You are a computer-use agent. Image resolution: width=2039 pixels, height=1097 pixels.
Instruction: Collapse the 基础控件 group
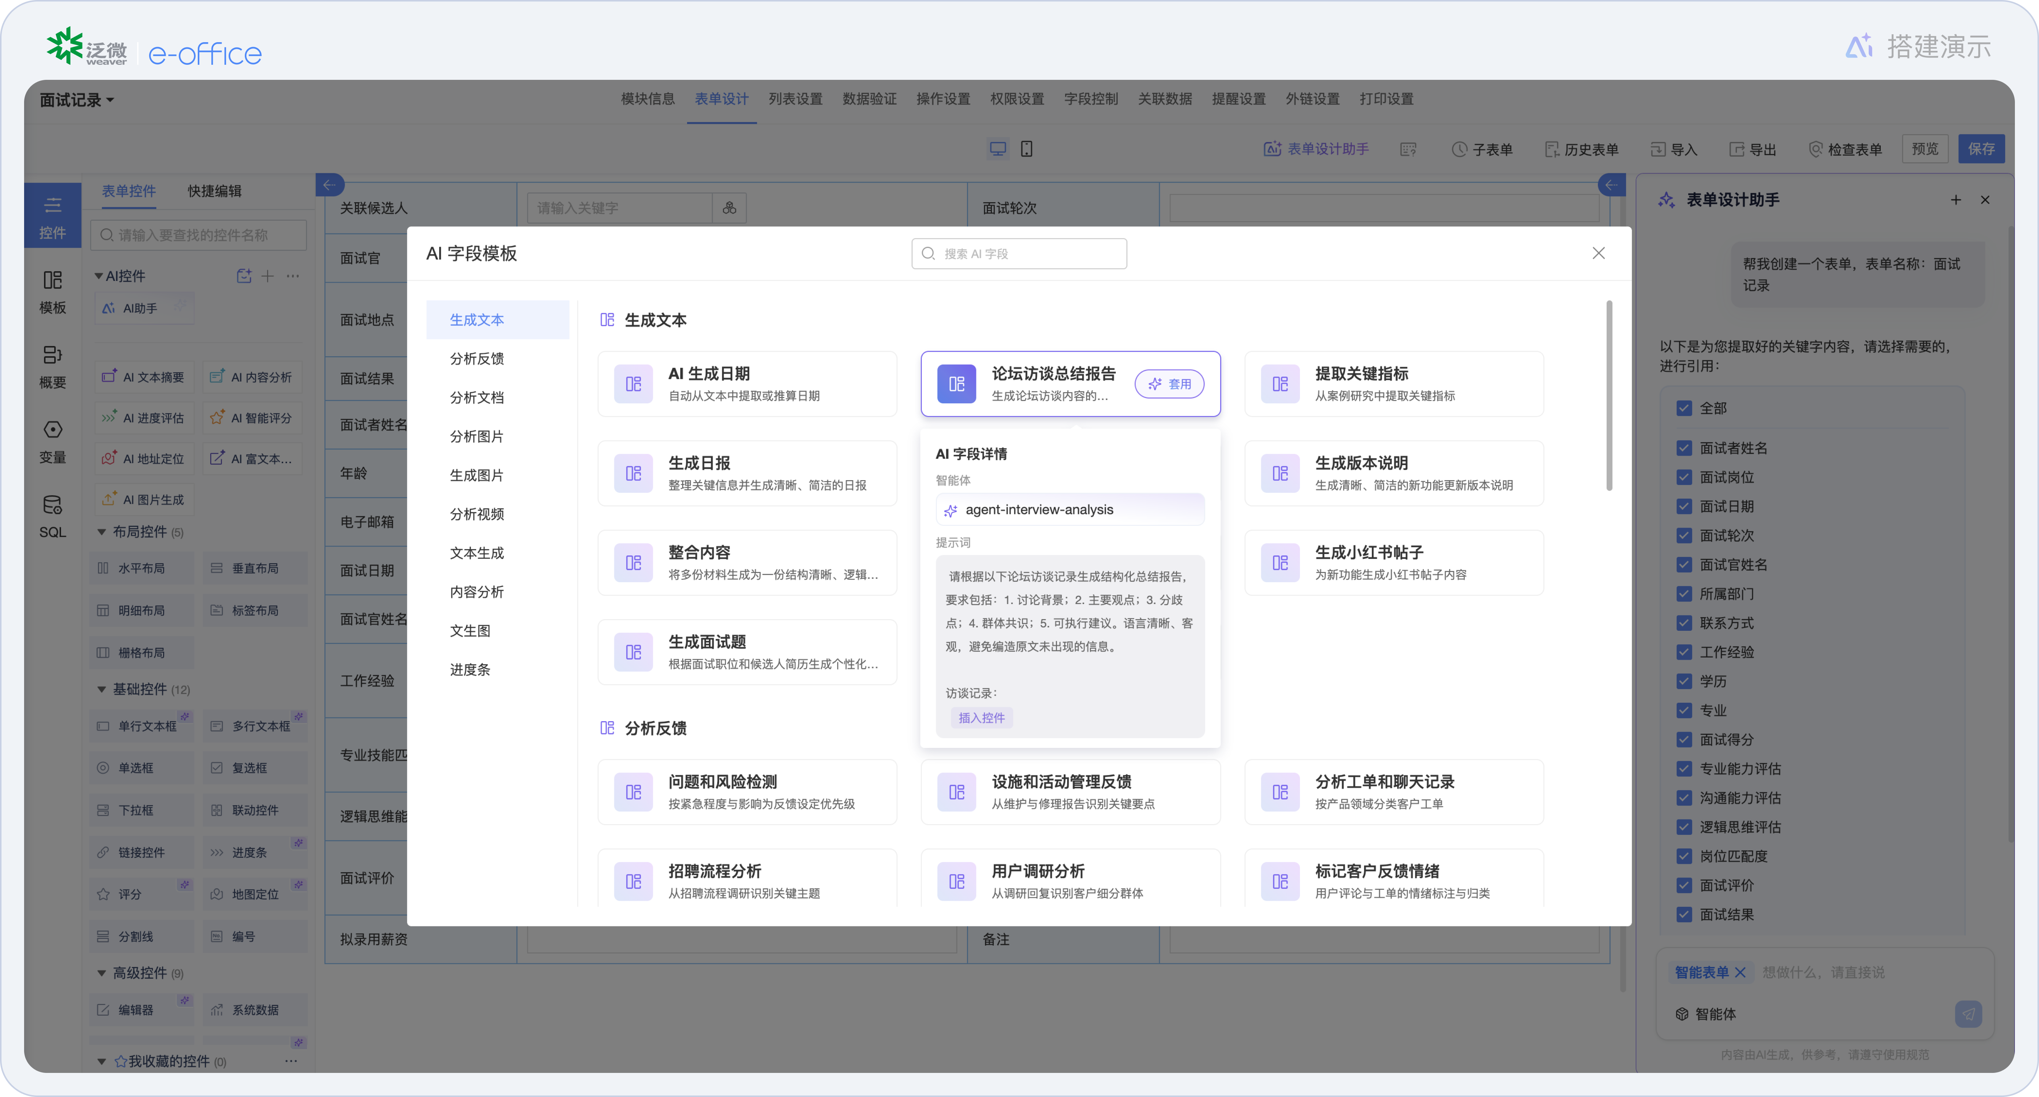click(x=101, y=690)
